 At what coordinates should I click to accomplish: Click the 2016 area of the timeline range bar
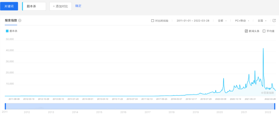click(x=123, y=106)
